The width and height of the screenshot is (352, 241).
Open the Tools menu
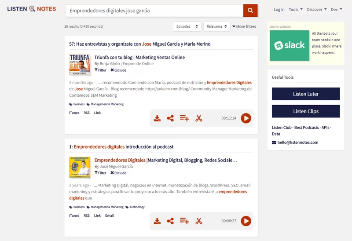[296, 9]
